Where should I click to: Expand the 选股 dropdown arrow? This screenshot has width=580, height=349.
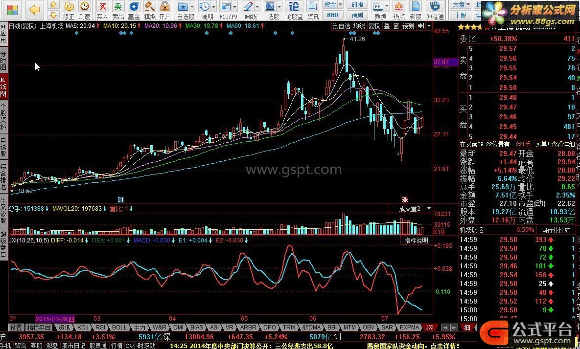[279, 6]
